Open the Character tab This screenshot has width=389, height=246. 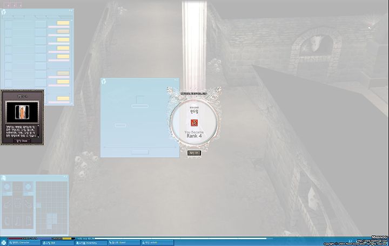(x=24, y=243)
